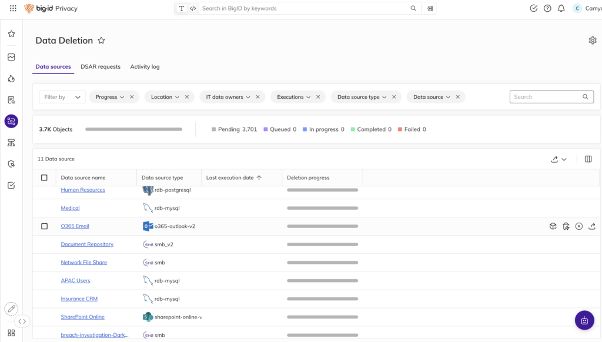Open the notifications bell icon
The height and width of the screenshot is (342, 602).
[561, 8]
